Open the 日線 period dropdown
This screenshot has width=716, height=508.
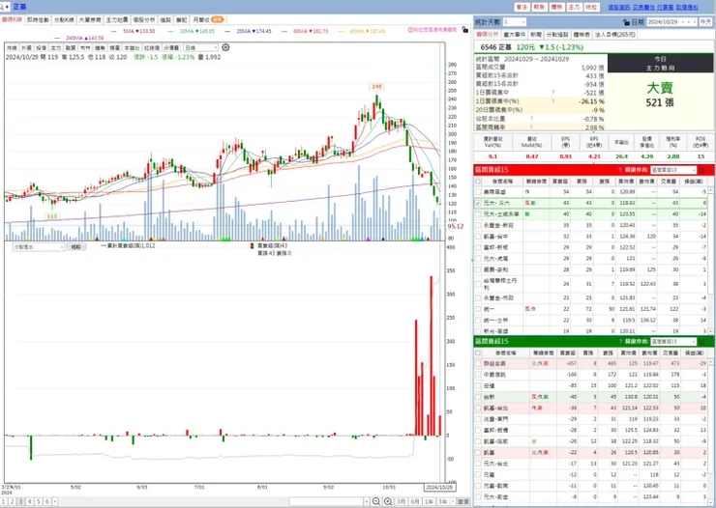tap(201, 47)
